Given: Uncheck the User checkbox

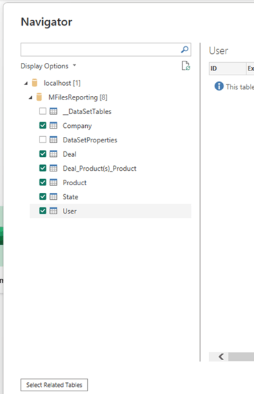Looking at the screenshot, I should [x=43, y=211].
